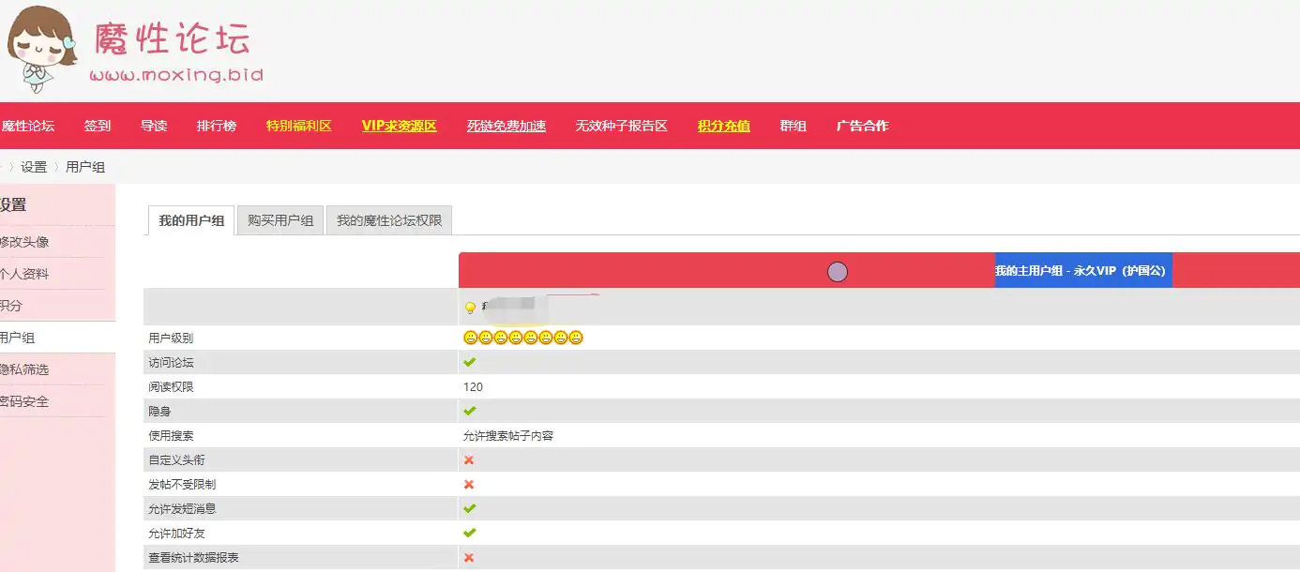1300x572 pixels.
Task: Click the 死链免费加速 navigation link
Action: pos(506,126)
